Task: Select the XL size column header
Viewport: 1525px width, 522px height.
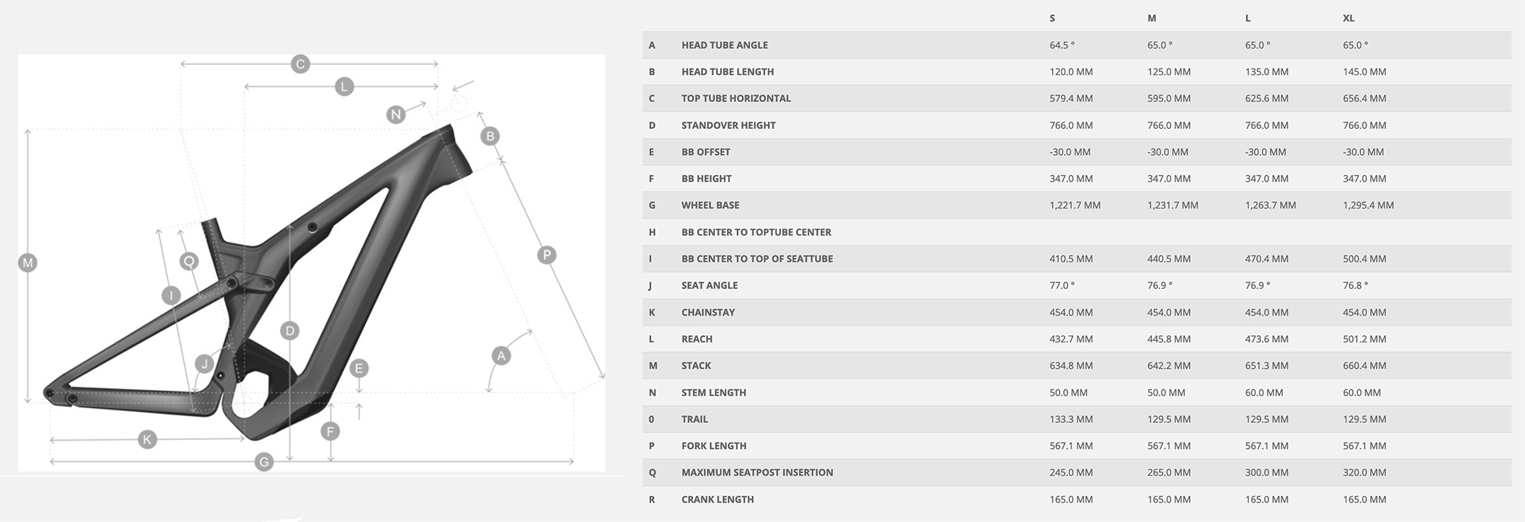Action: pyautogui.click(x=1349, y=18)
